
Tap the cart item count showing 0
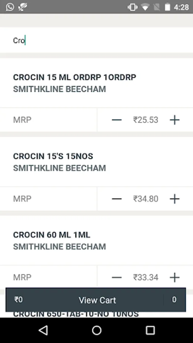click(174, 300)
